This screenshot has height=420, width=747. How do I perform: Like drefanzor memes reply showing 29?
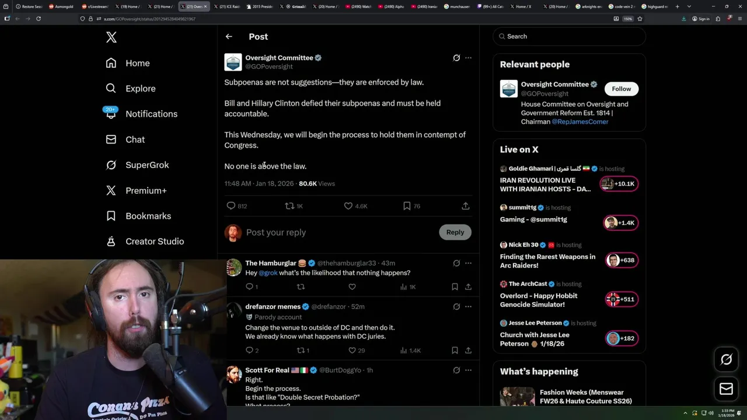(x=357, y=351)
